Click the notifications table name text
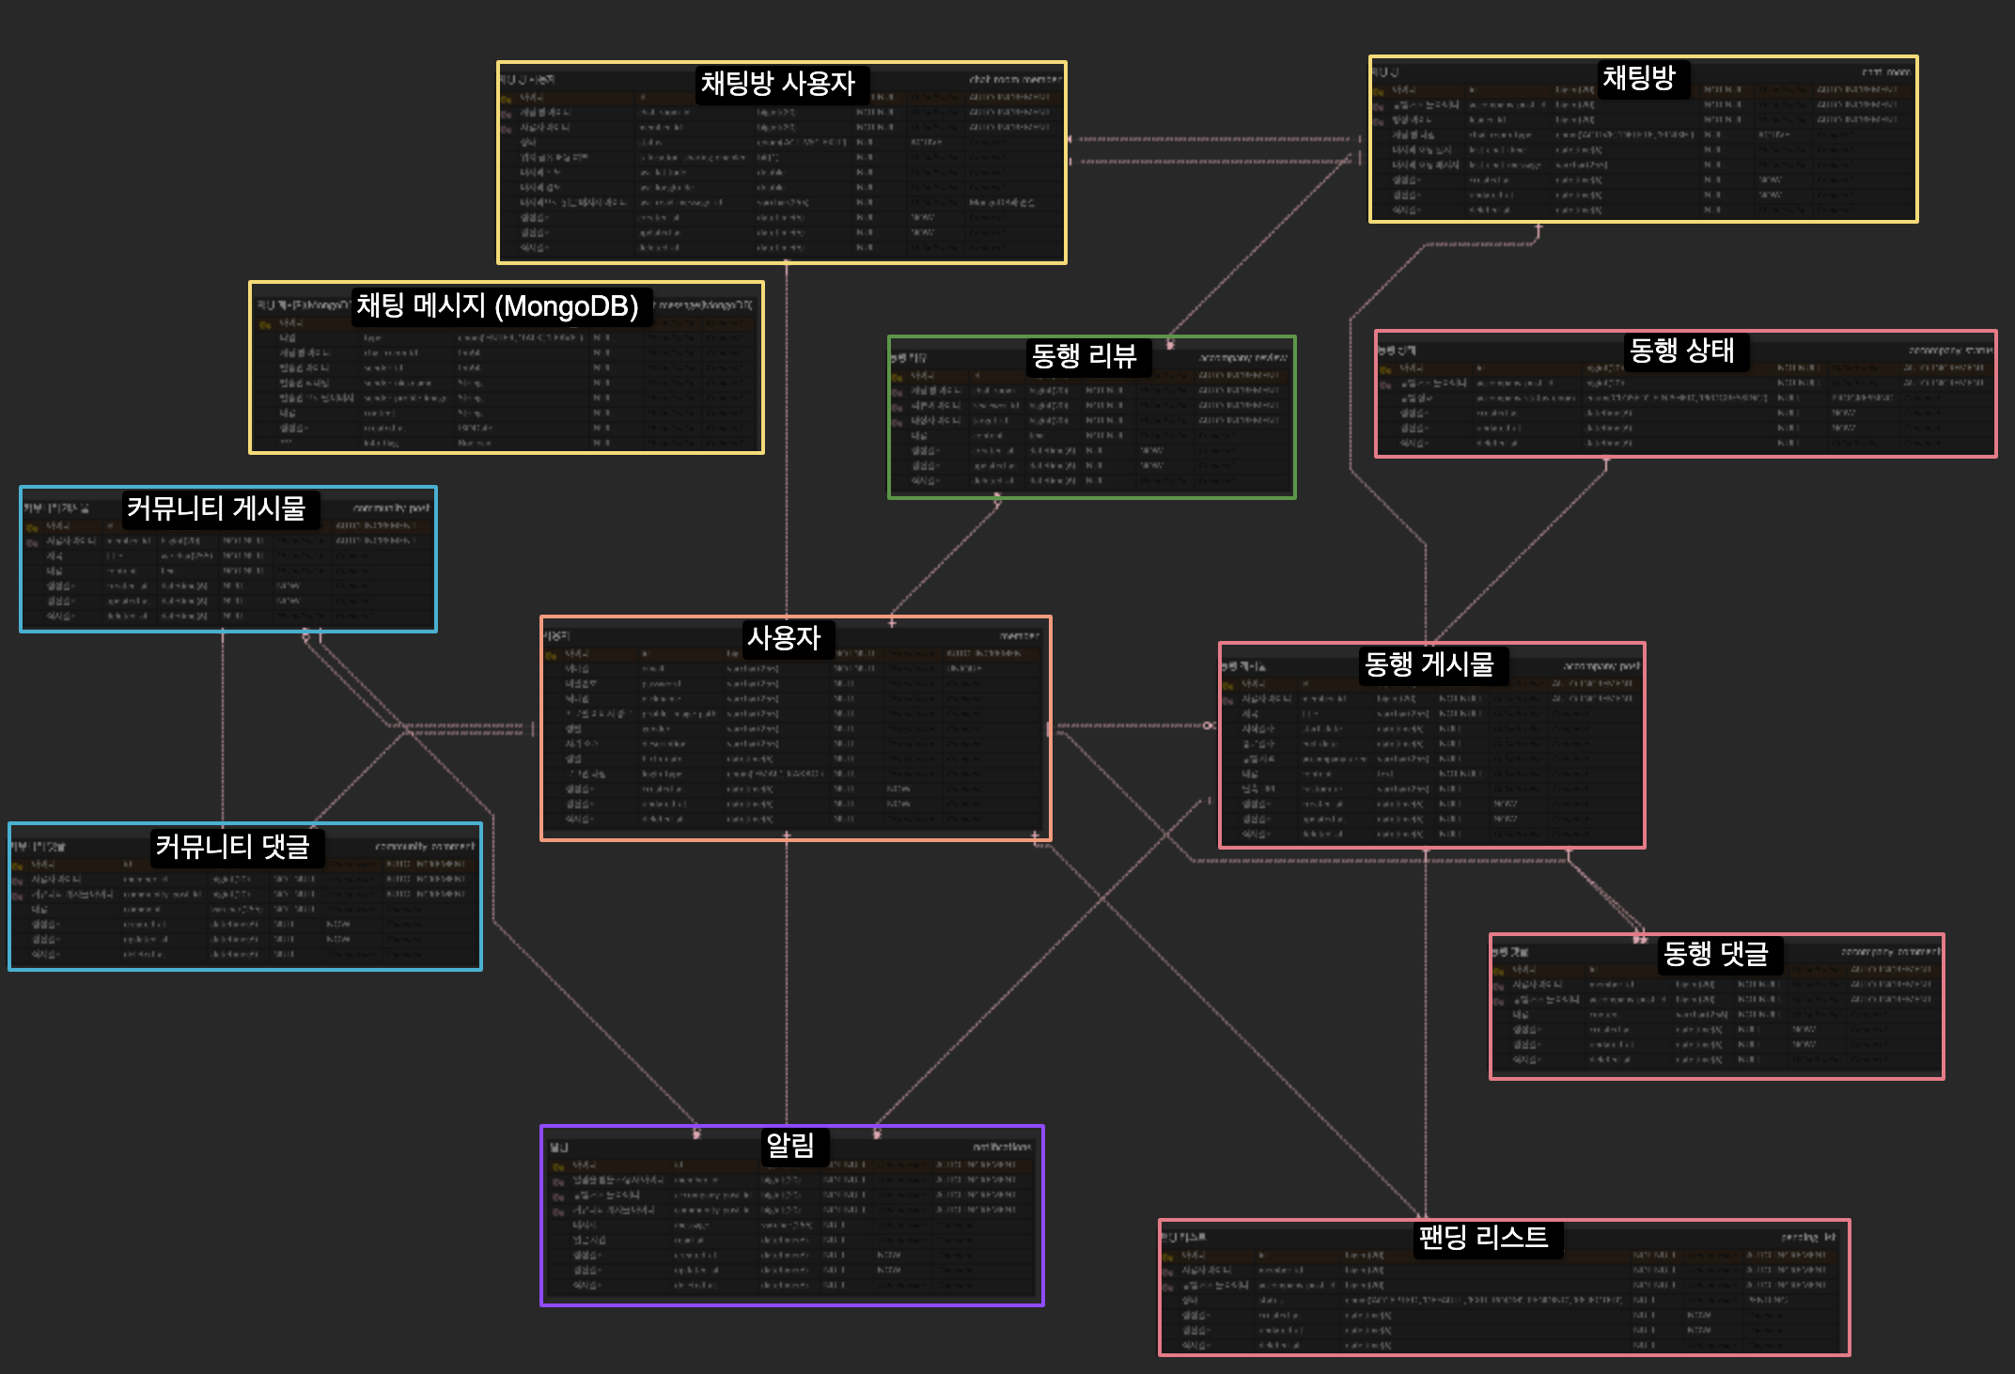Image resolution: width=2015 pixels, height=1374 pixels. (x=1001, y=1148)
